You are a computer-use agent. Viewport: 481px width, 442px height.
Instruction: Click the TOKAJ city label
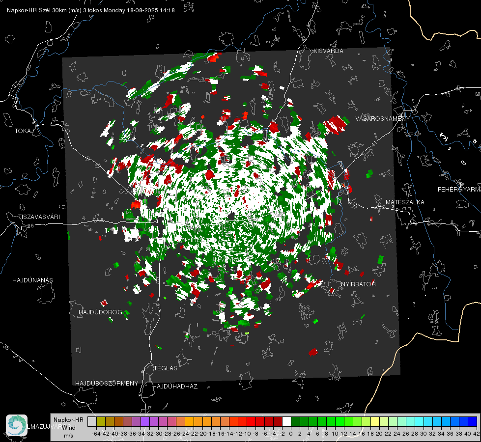(x=24, y=131)
